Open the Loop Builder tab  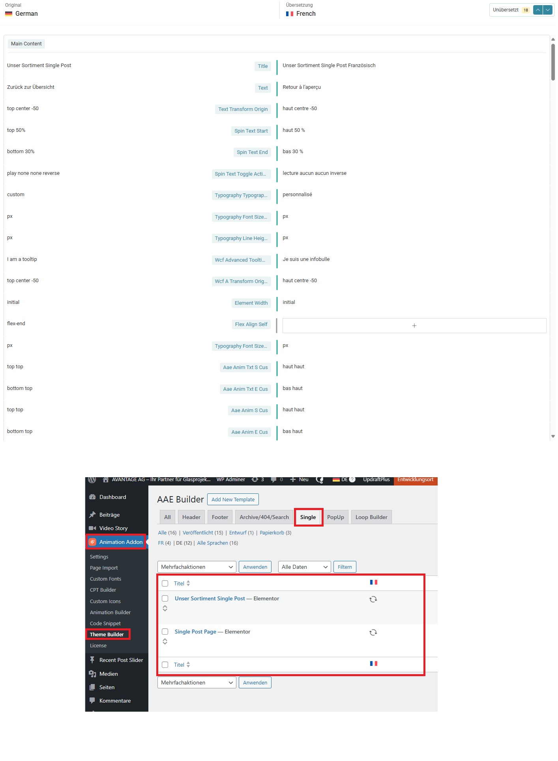tap(371, 517)
